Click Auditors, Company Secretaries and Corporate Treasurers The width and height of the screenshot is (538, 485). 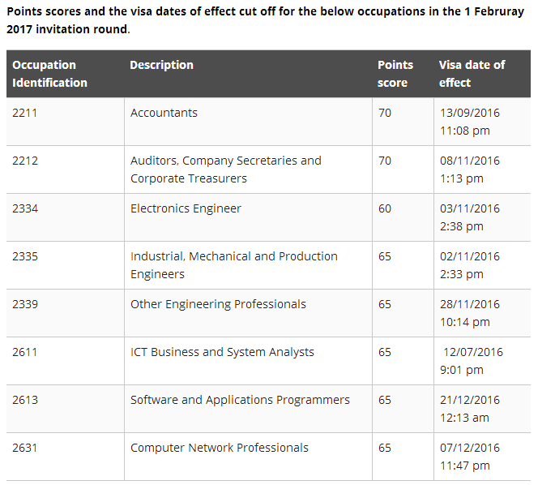pyautogui.click(x=225, y=170)
